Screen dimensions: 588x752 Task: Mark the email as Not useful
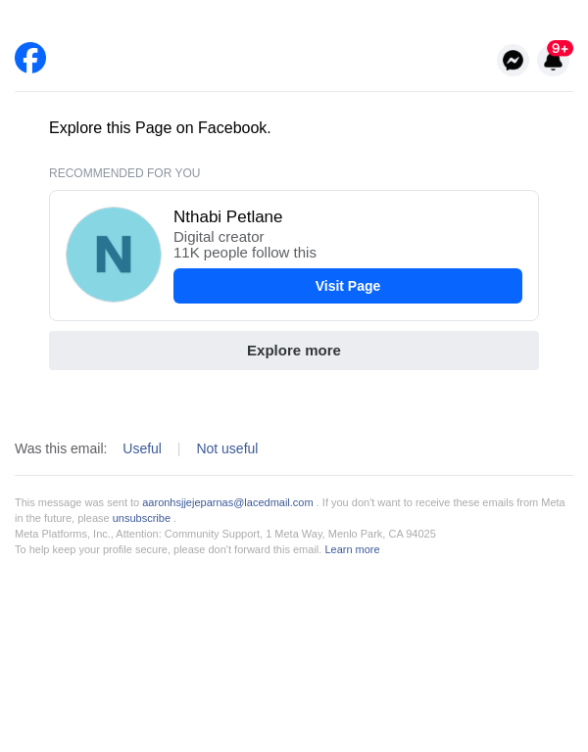[x=227, y=448]
